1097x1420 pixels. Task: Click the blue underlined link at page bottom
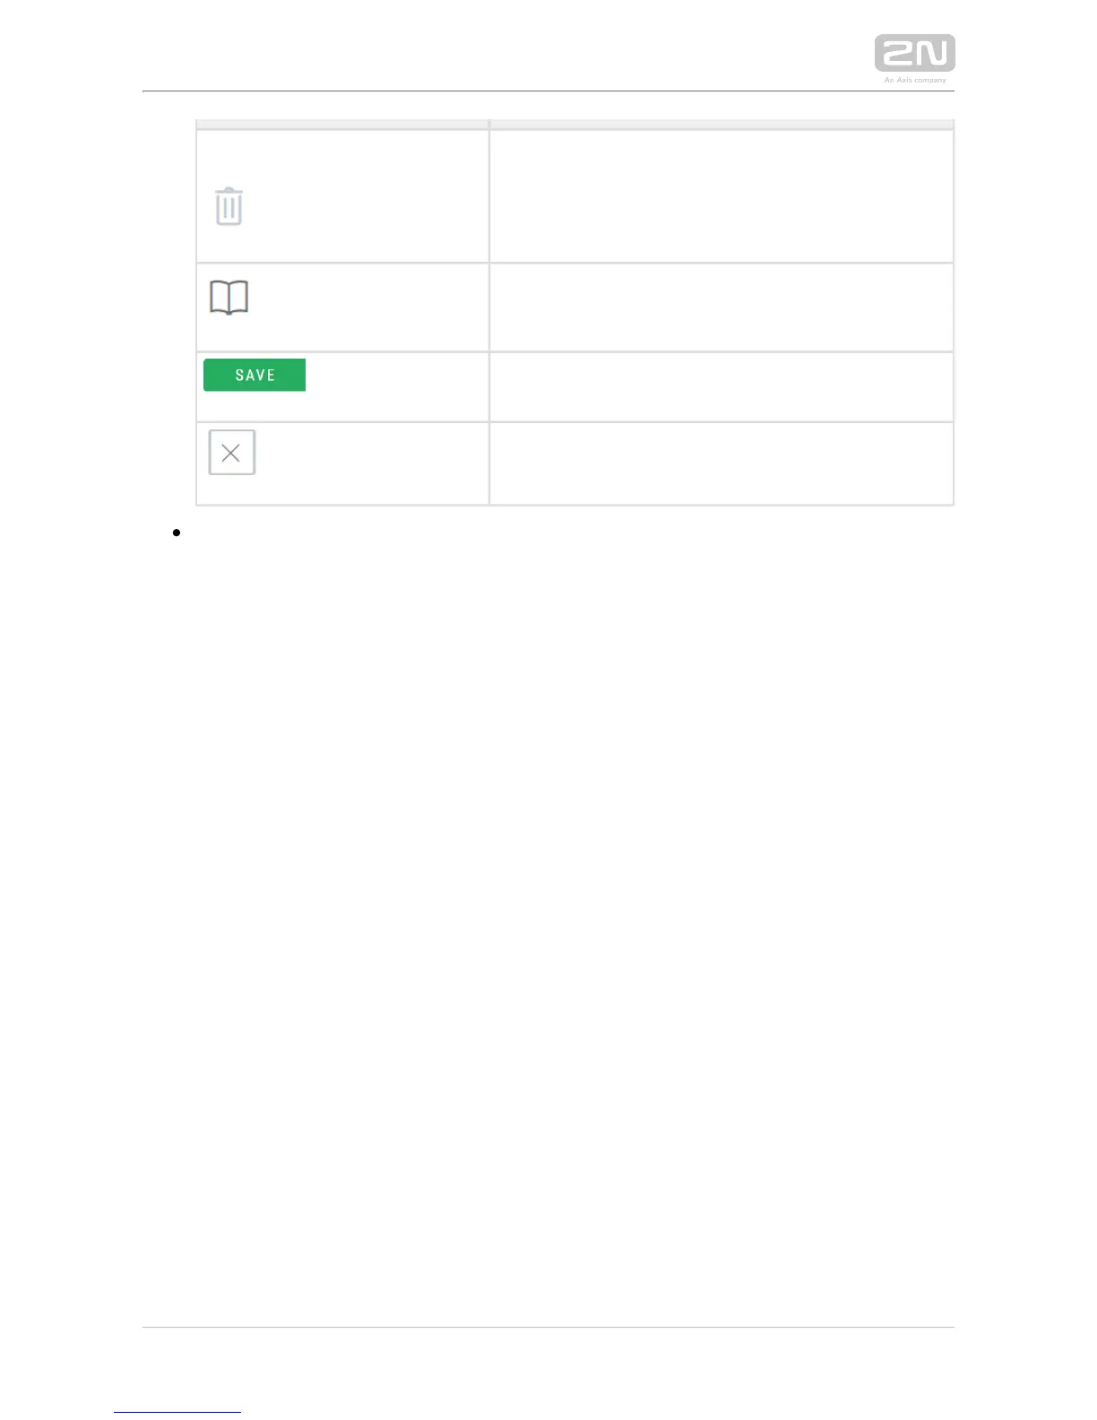pyautogui.click(x=177, y=1412)
